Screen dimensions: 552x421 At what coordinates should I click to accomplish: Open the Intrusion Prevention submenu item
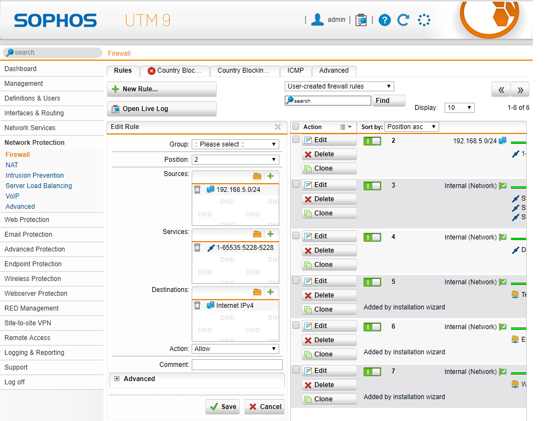tap(34, 176)
